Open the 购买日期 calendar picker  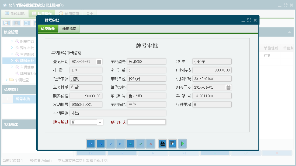point(228,87)
